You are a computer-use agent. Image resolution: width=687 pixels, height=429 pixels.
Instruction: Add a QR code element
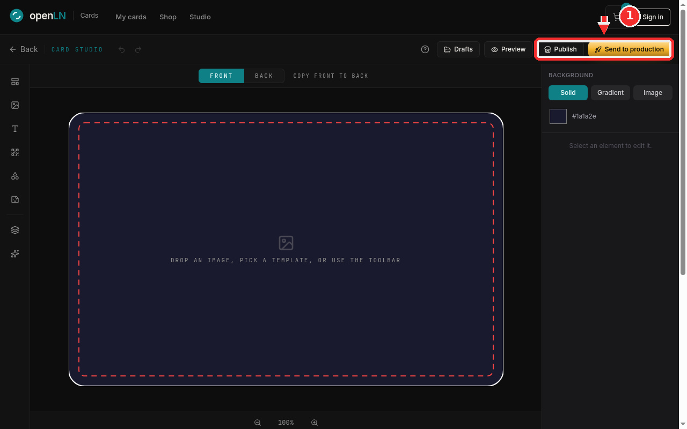pyautogui.click(x=15, y=152)
